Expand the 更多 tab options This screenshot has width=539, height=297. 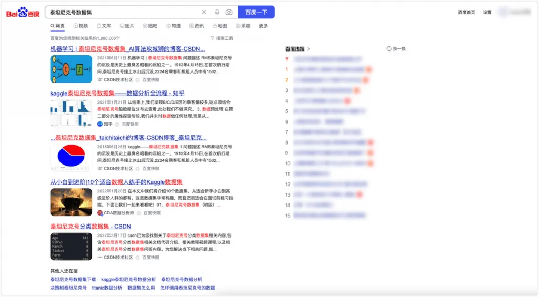pos(263,26)
